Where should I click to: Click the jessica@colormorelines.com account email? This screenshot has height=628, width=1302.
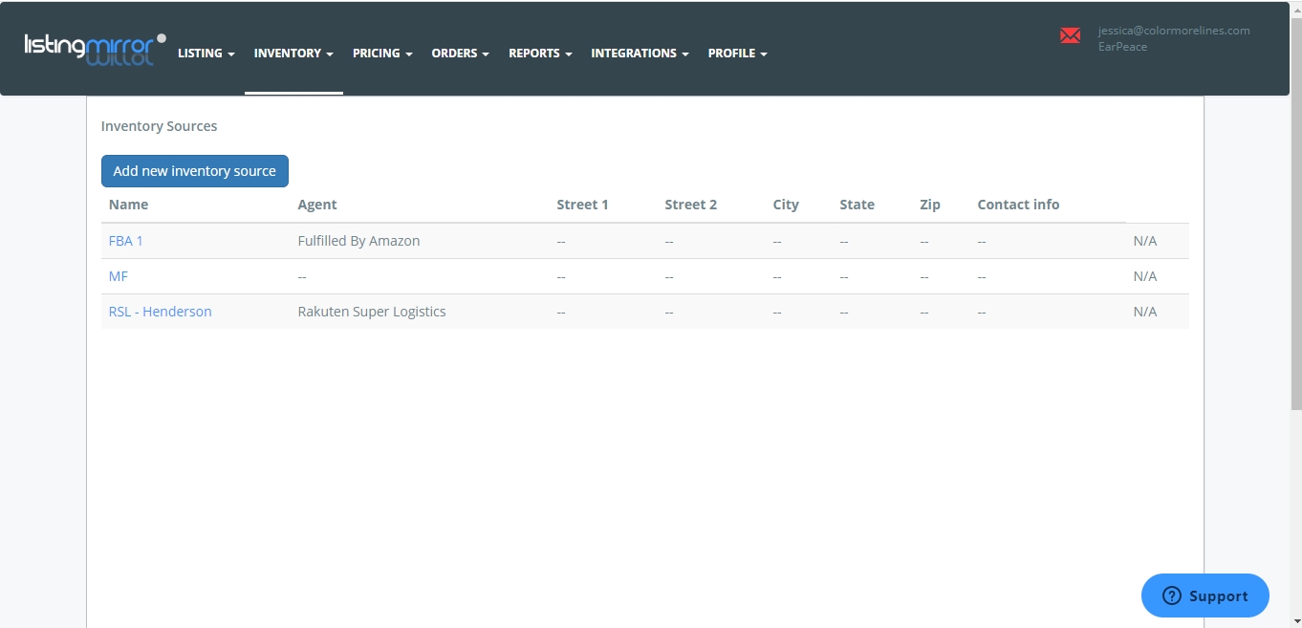coord(1174,31)
